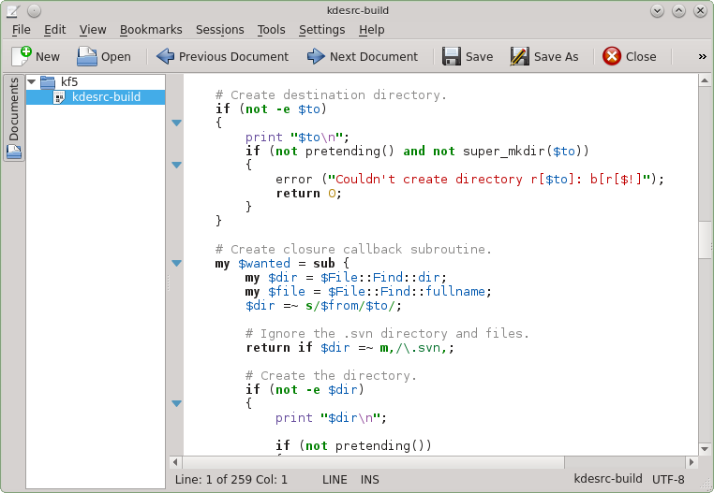The width and height of the screenshot is (714, 493).
Task: Open the Edit menu
Action: [55, 30]
